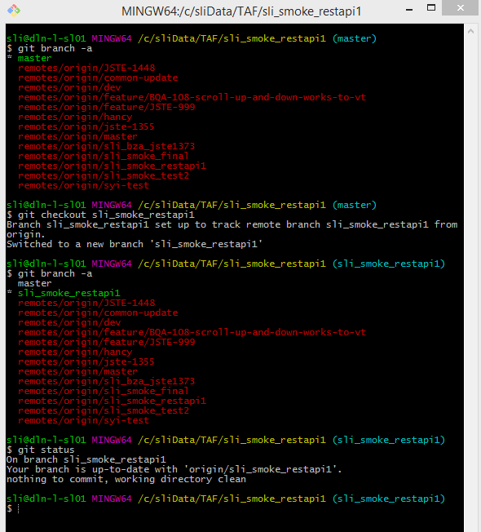Open the Git Bash window icon menu
This screenshot has width=481, height=532.
click(14, 11)
